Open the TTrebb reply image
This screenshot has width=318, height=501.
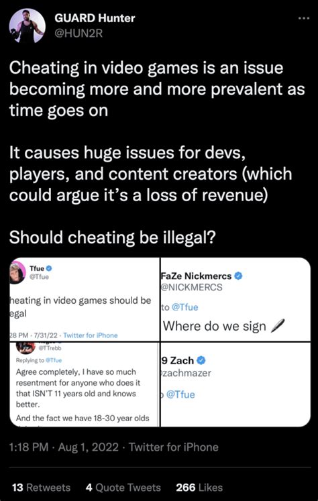point(85,384)
